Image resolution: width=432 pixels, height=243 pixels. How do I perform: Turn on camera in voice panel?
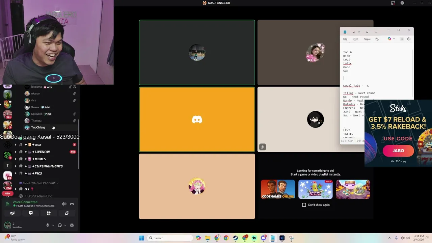(12, 213)
